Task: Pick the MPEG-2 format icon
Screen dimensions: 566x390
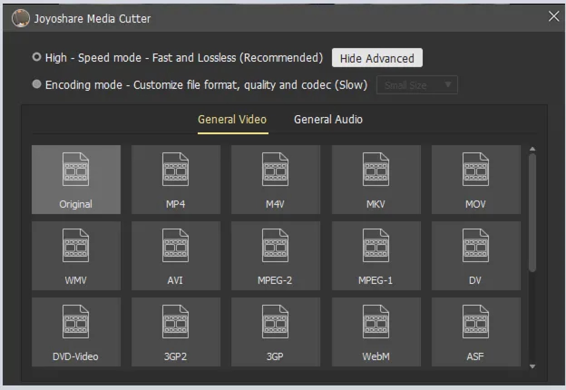Action: (x=275, y=256)
